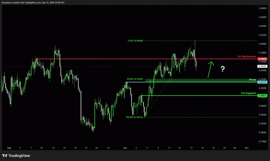Click the 27 date axis label

point(108,148)
